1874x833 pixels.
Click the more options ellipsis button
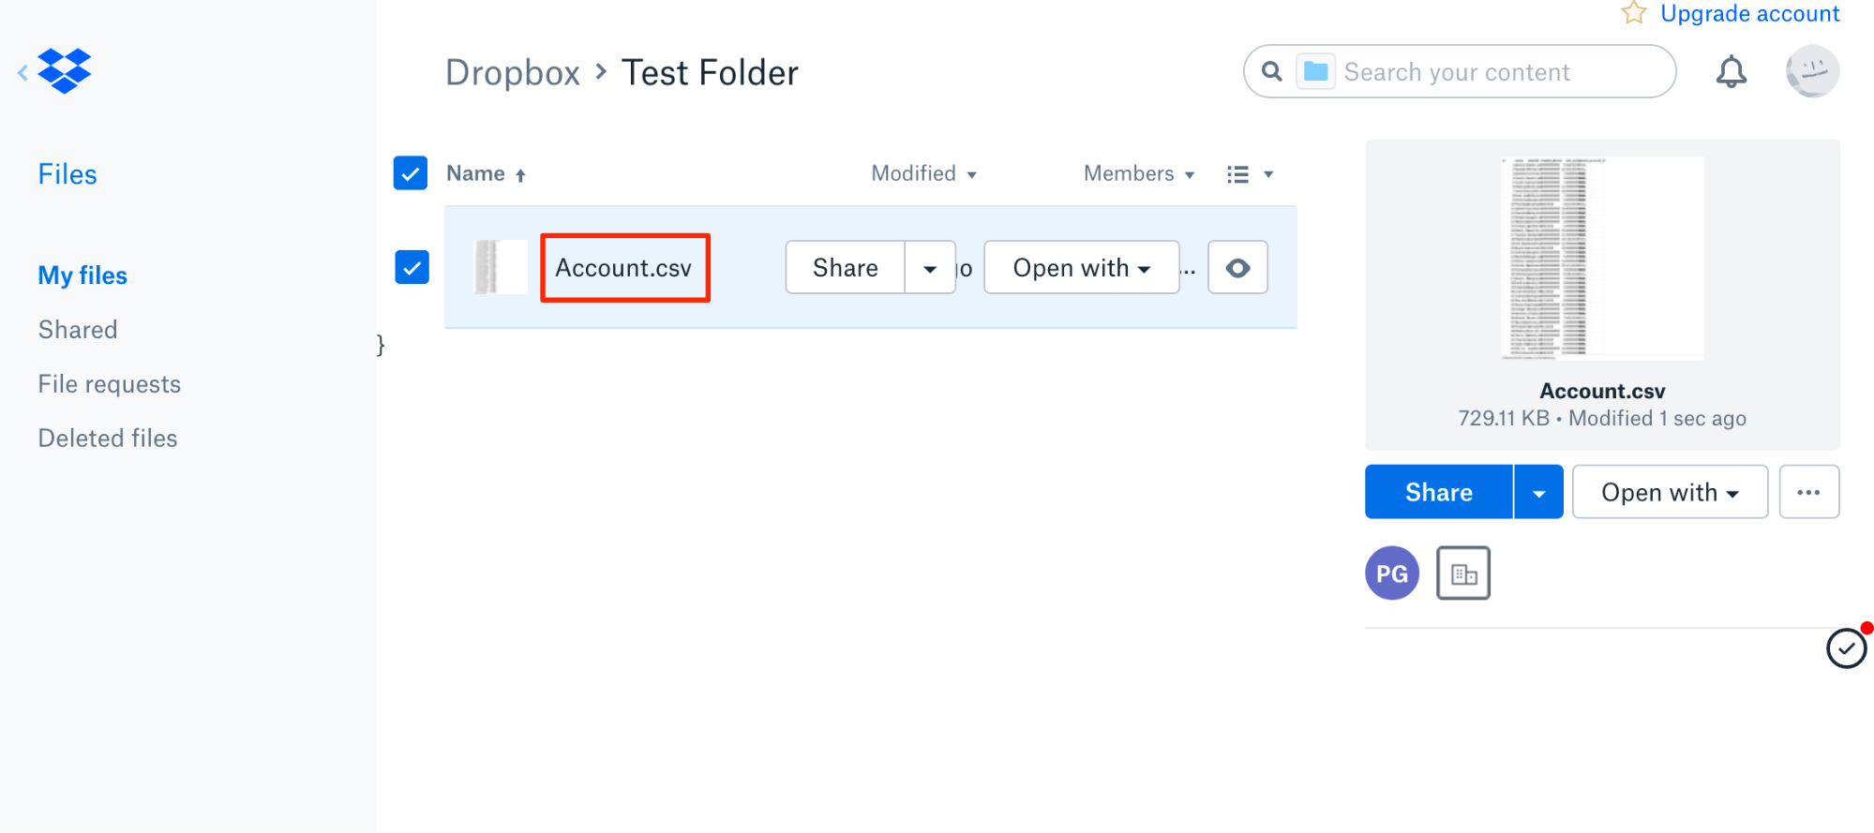click(1808, 492)
